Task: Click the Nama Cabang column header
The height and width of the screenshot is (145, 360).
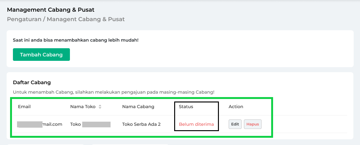Action: point(138,107)
